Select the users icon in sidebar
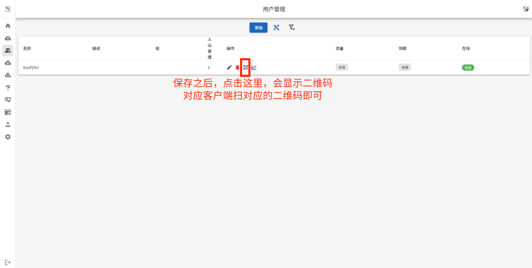 coord(8,51)
